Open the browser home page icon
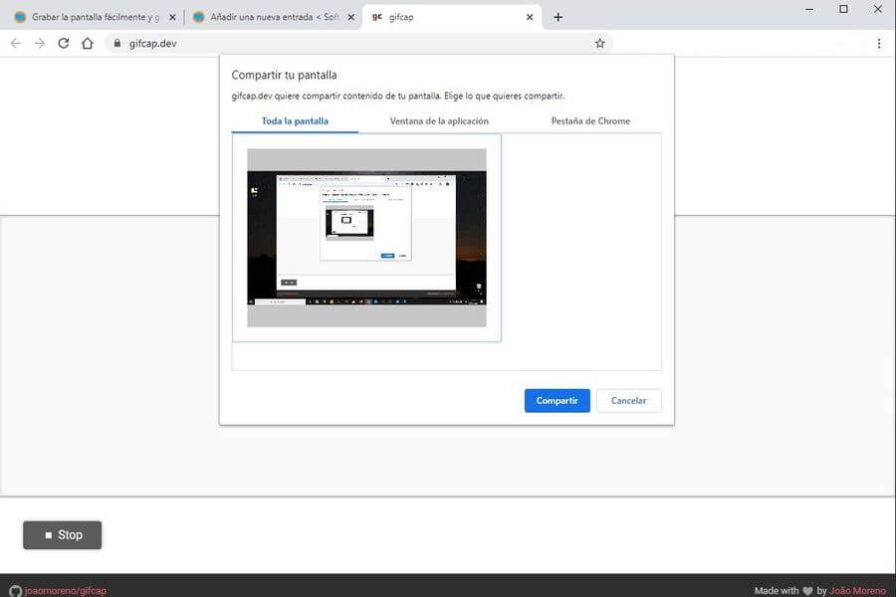Screen dimensions: 896x597 pos(88,44)
